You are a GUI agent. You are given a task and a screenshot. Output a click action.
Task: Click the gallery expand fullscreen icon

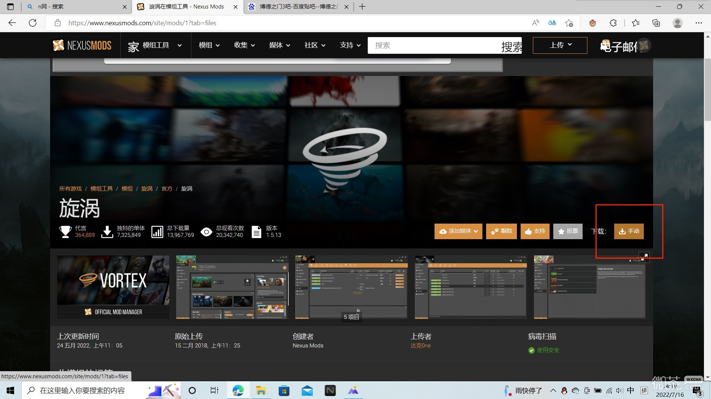point(644,257)
